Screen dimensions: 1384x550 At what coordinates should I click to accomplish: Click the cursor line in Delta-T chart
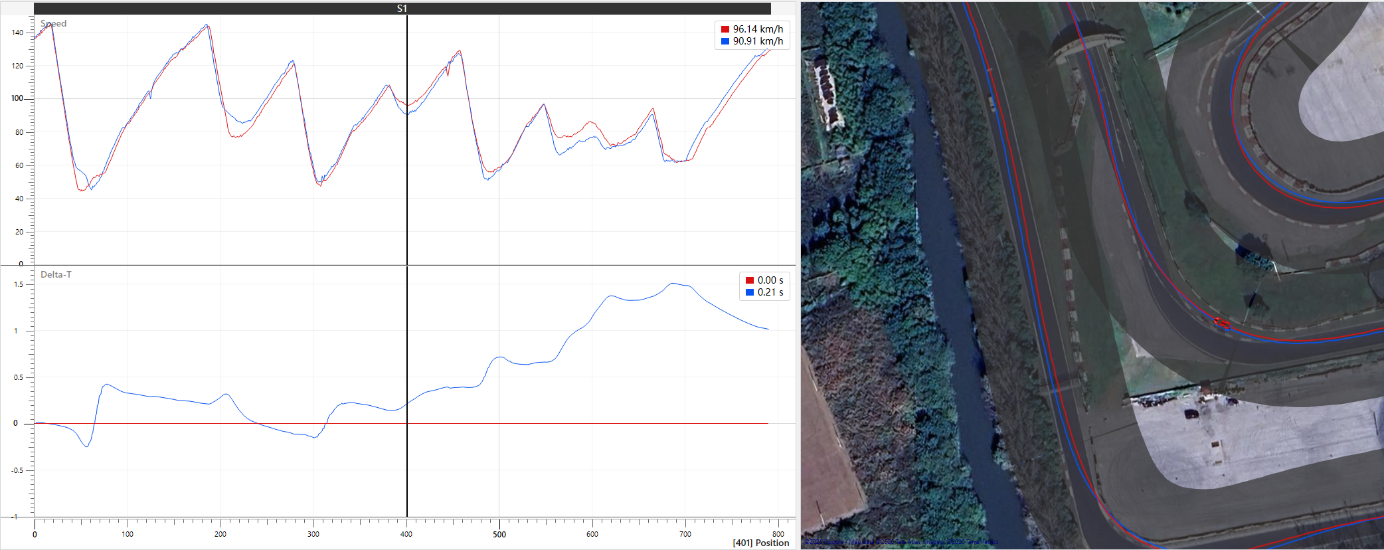407,392
